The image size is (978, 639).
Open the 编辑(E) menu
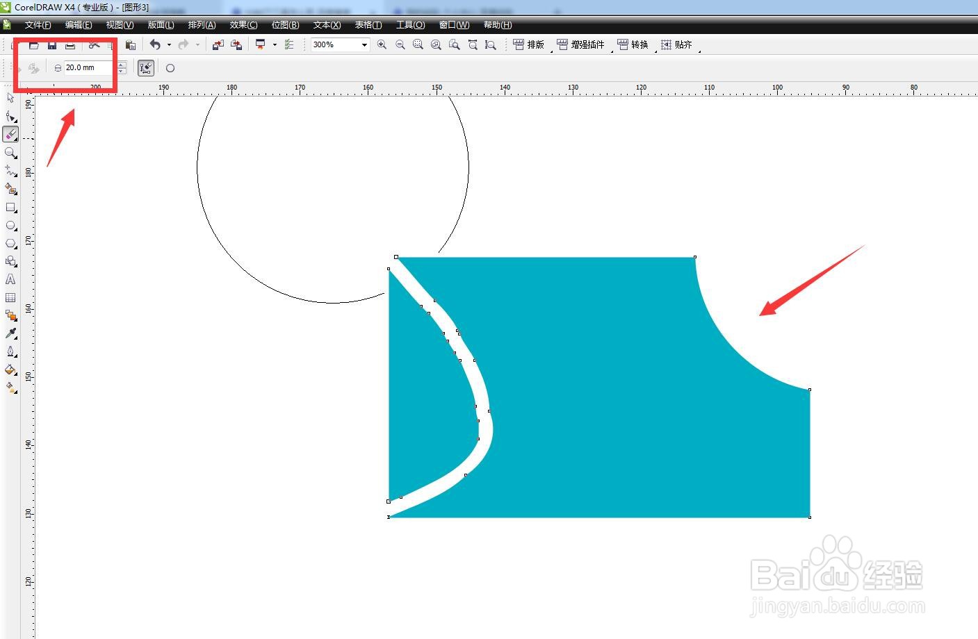[79, 25]
